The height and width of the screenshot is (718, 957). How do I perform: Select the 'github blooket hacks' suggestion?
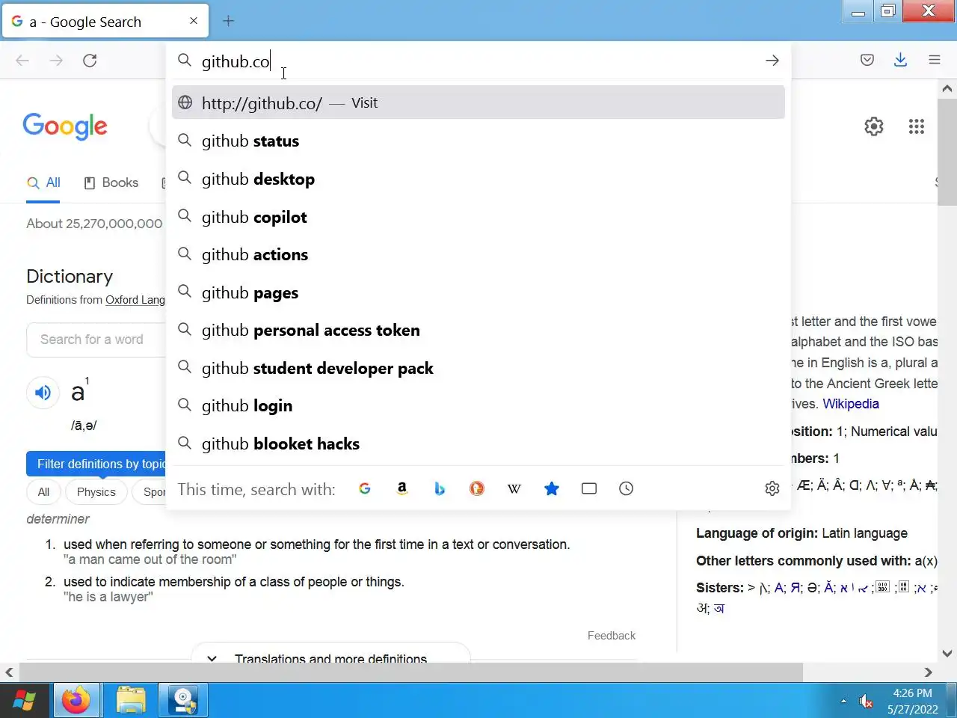point(478,444)
